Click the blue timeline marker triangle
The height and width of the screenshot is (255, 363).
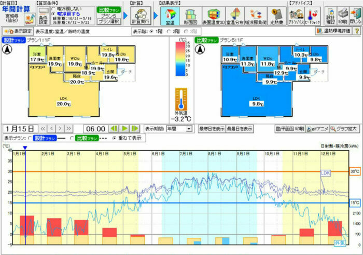click(x=25, y=148)
